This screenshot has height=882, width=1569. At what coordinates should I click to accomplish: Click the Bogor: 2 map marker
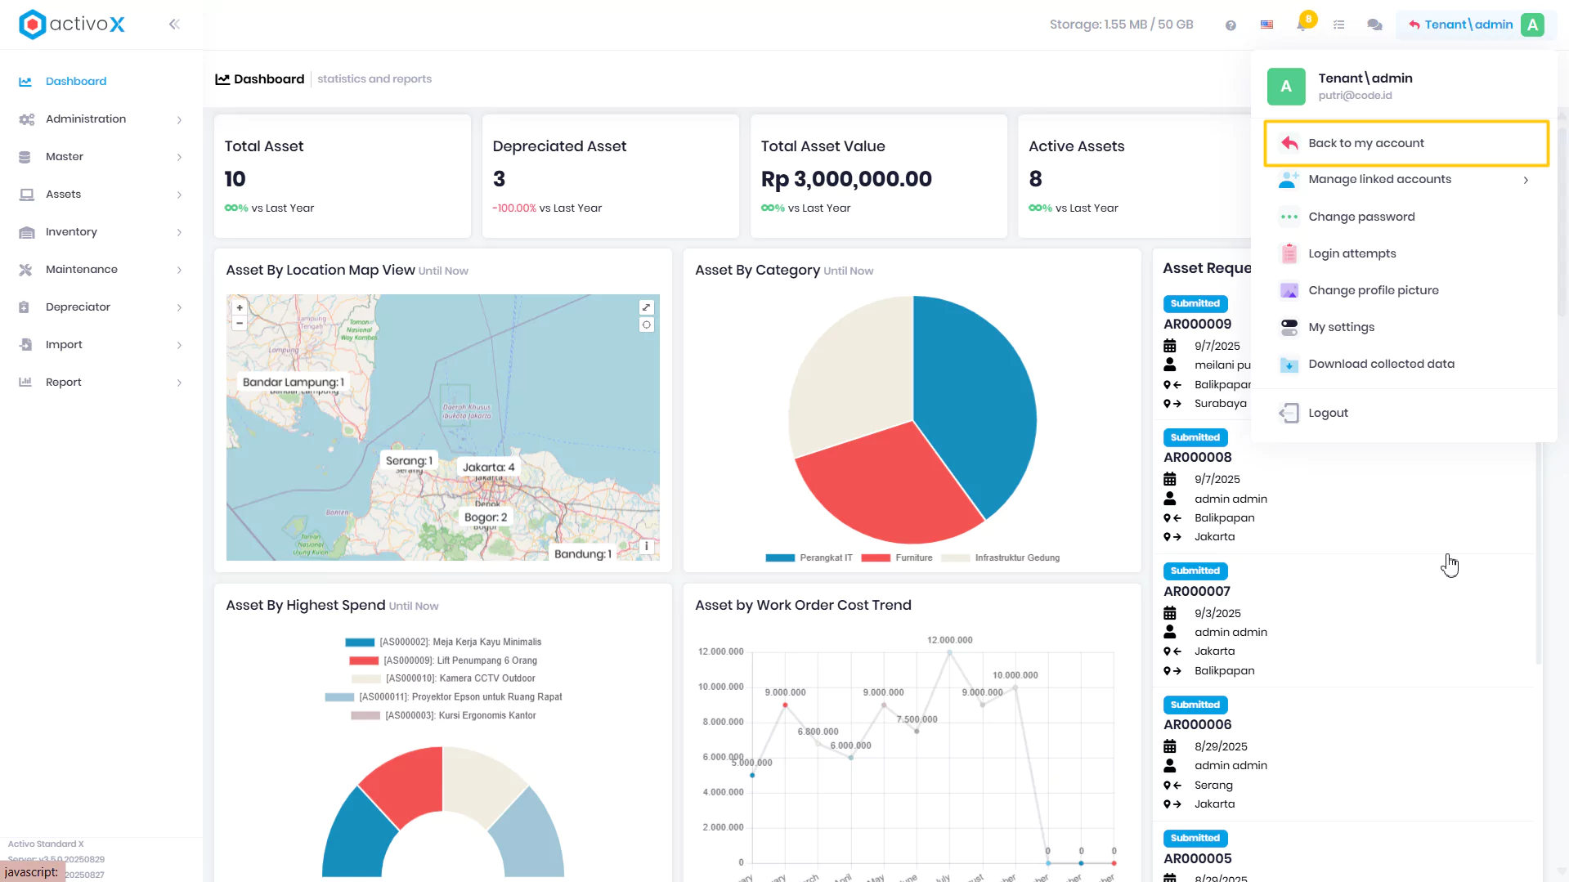[486, 517]
